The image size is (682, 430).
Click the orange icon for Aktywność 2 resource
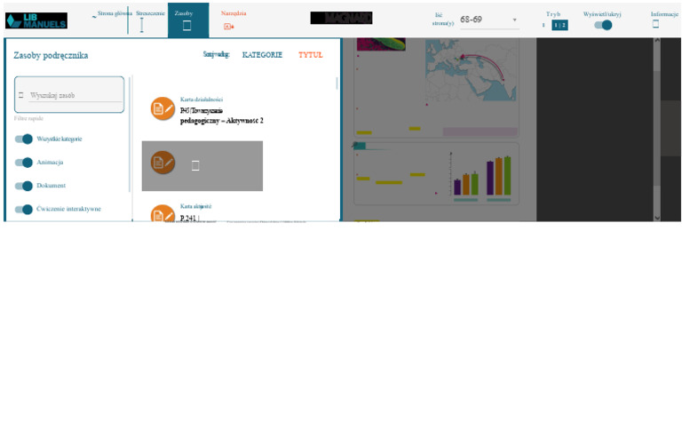pyautogui.click(x=163, y=108)
